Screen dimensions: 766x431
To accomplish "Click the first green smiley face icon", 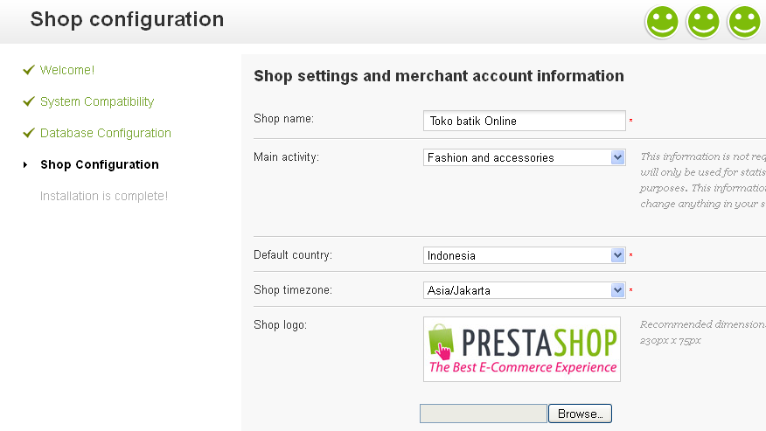I will click(x=662, y=22).
